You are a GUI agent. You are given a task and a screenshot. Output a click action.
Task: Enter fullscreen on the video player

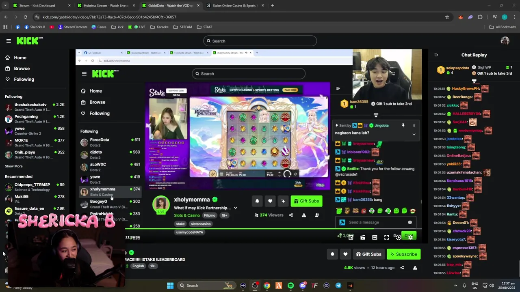(386, 237)
